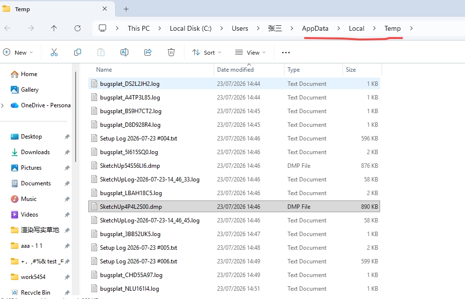Open the New dropdown

click(18, 53)
